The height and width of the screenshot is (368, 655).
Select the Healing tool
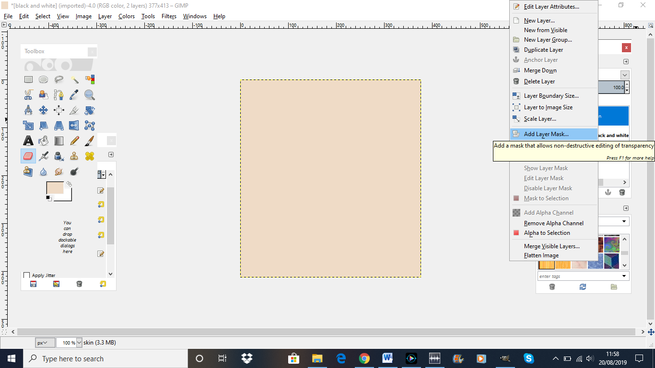[x=89, y=156]
